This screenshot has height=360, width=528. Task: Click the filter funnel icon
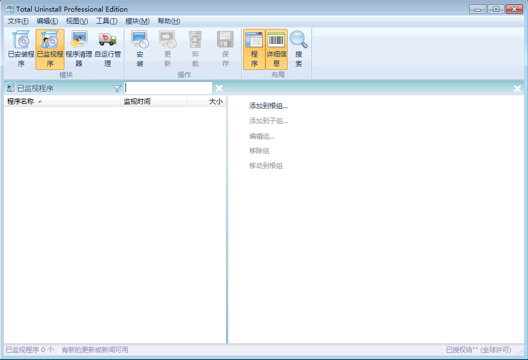point(117,88)
